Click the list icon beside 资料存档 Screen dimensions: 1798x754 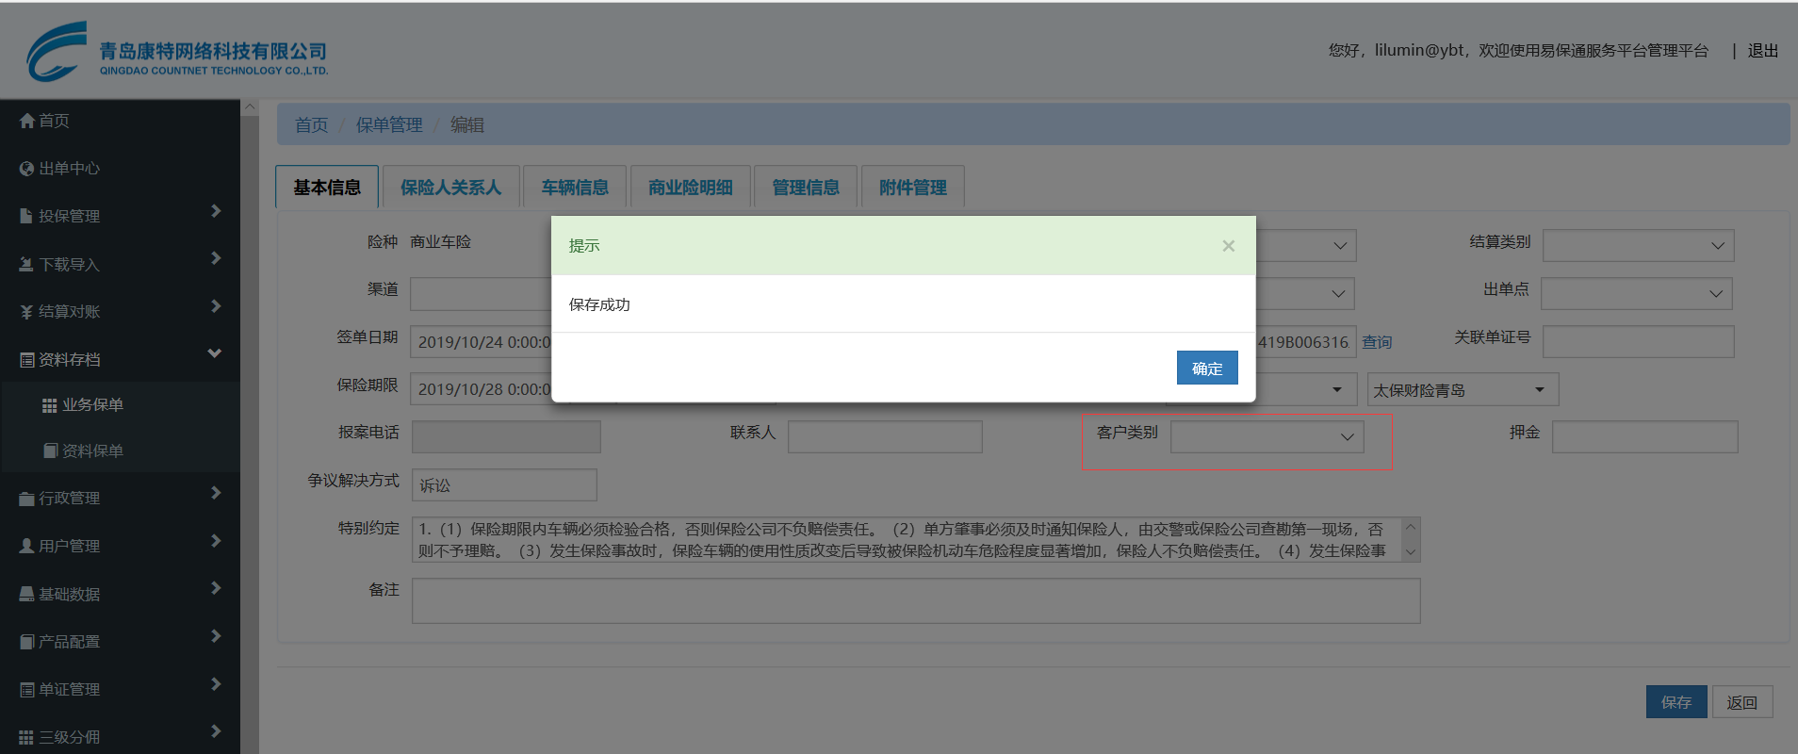(27, 359)
